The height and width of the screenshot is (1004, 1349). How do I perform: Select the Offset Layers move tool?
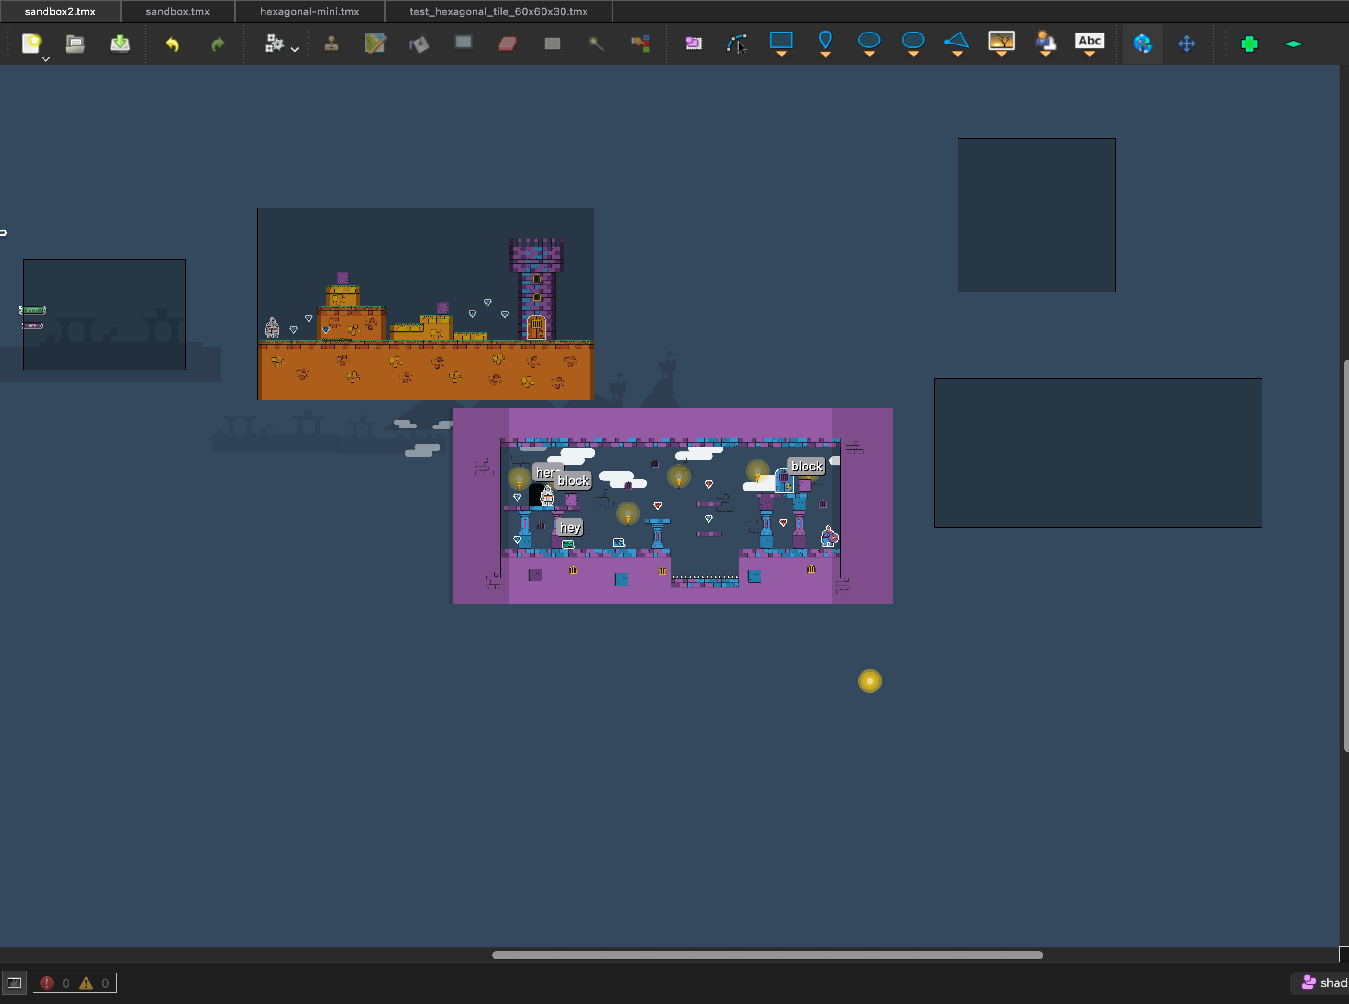coord(1187,43)
